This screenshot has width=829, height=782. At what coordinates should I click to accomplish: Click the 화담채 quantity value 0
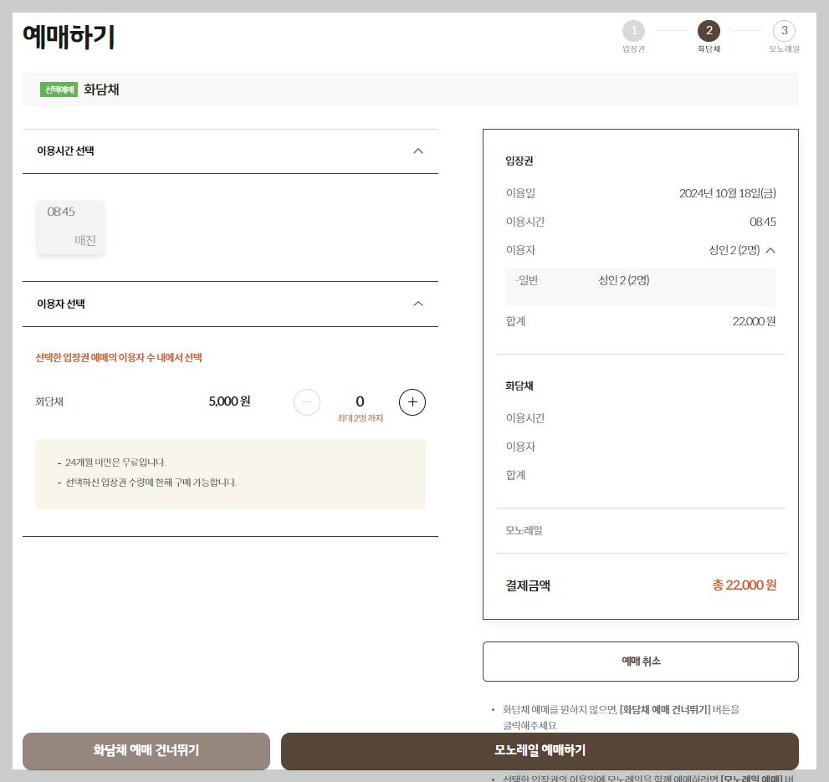pos(360,401)
